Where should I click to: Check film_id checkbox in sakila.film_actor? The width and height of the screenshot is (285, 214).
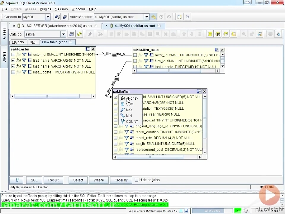coord(135,61)
